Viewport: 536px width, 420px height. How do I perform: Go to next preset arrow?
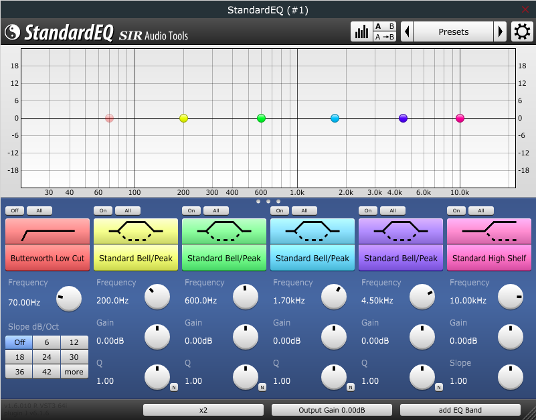500,32
